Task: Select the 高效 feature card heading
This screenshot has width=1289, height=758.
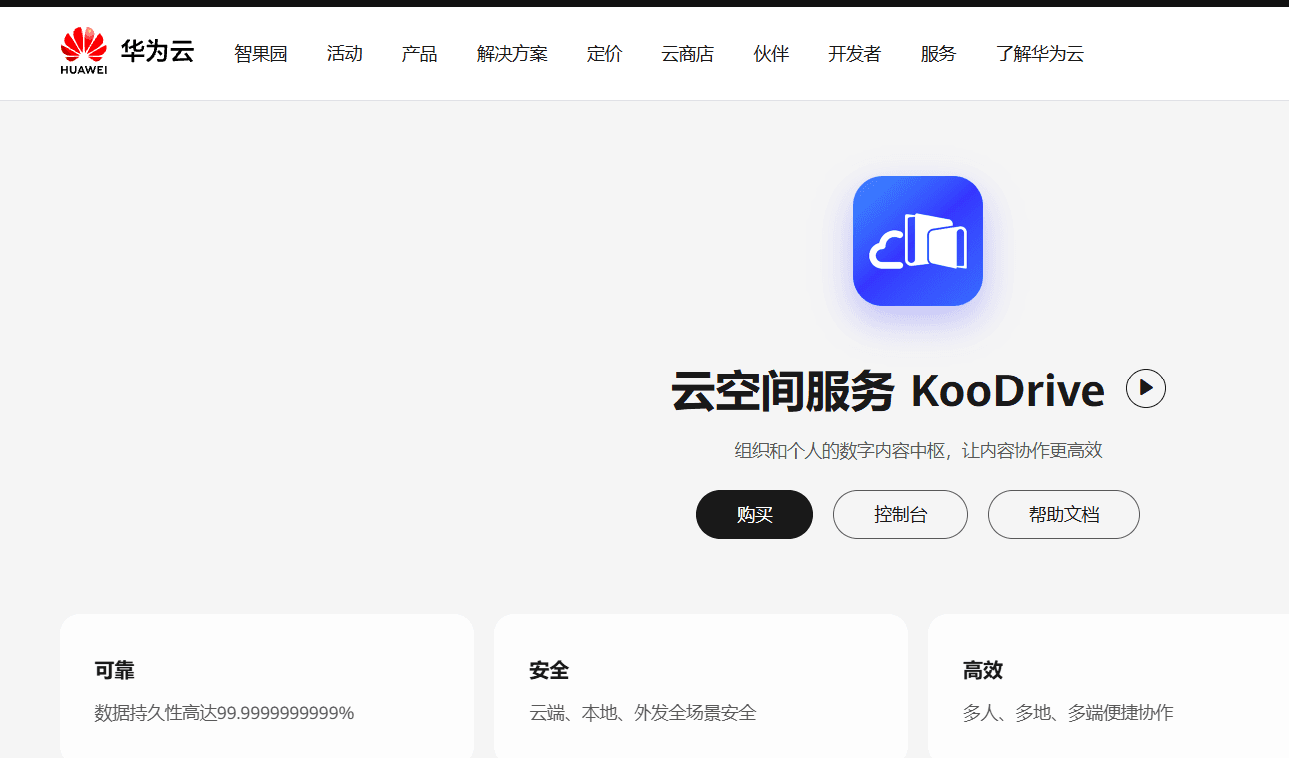Action: pos(983,670)
